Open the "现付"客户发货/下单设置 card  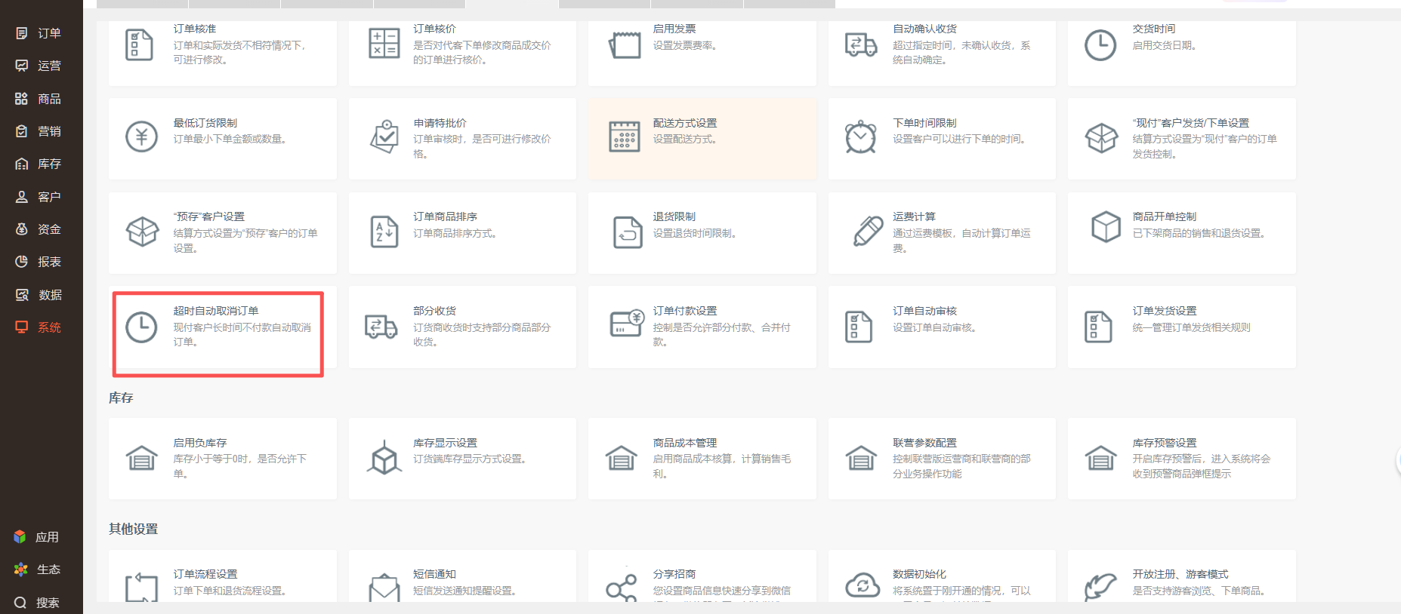pos(1182,139)
